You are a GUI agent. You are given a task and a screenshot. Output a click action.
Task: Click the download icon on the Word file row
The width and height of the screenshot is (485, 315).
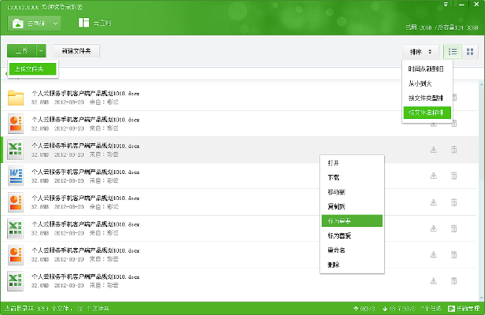(x=433, y=176)
